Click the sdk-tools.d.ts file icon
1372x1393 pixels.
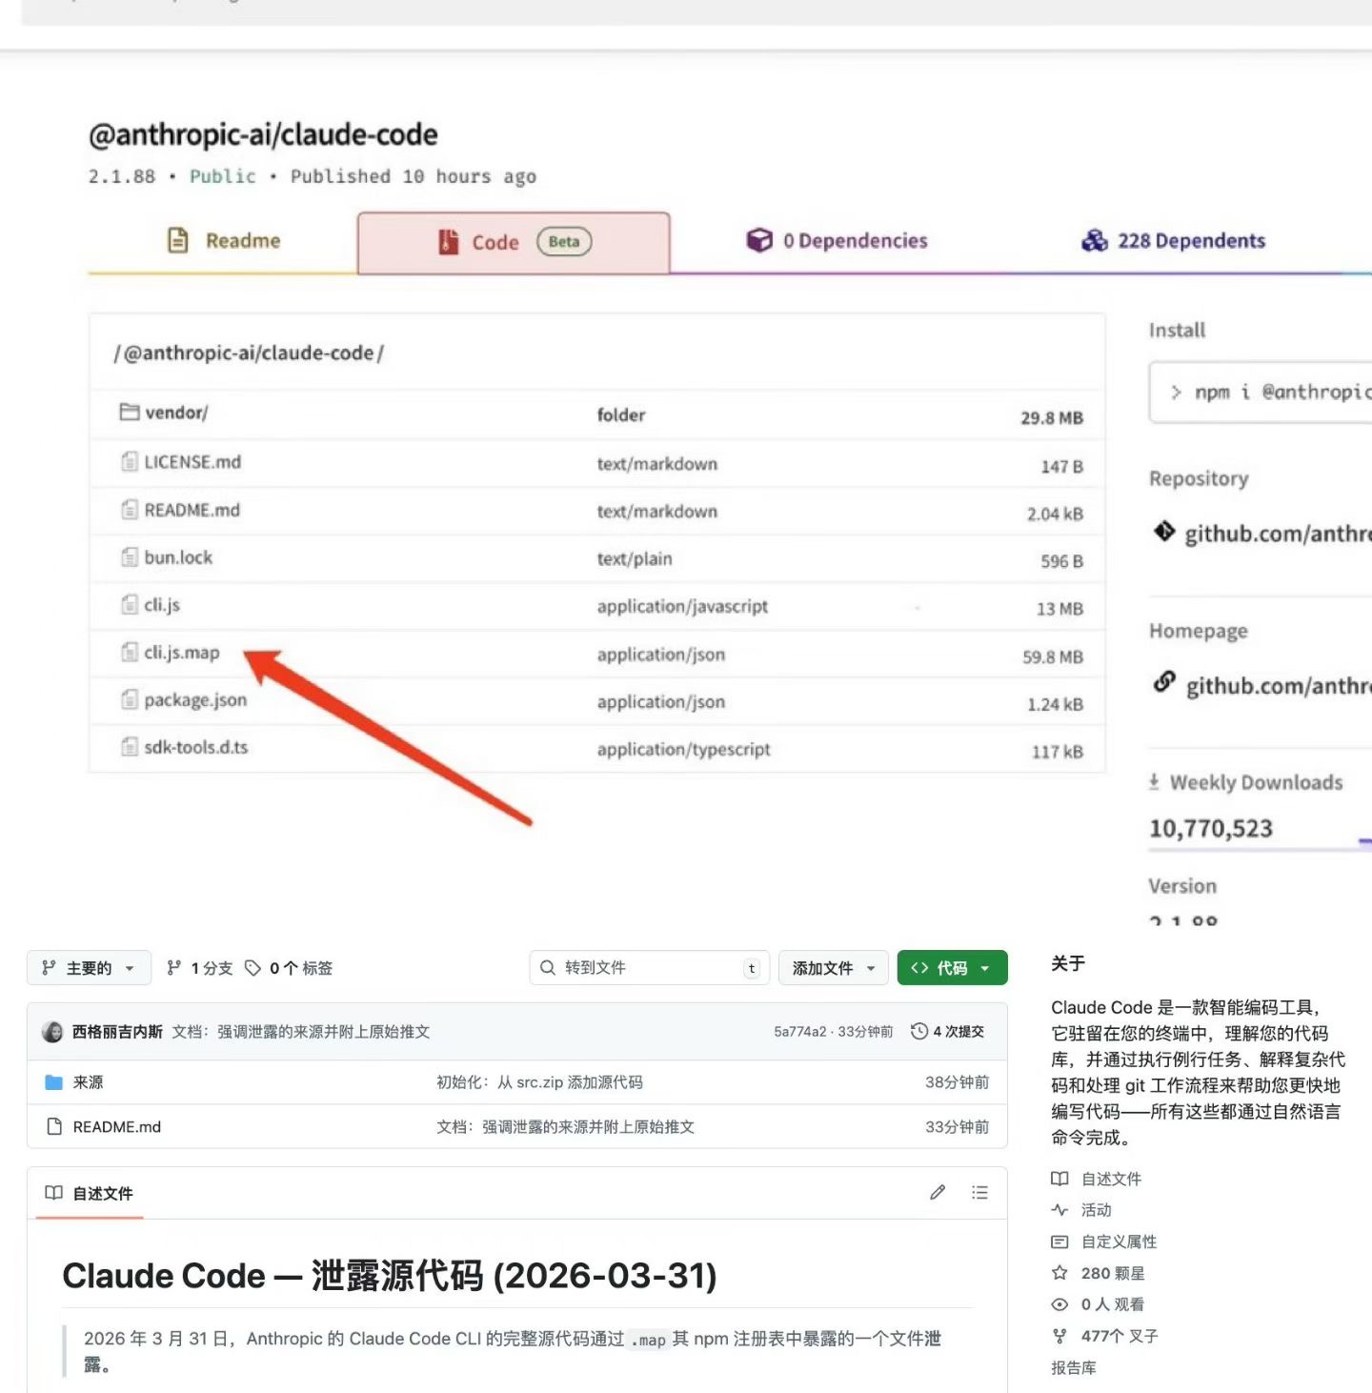[130, 748]
